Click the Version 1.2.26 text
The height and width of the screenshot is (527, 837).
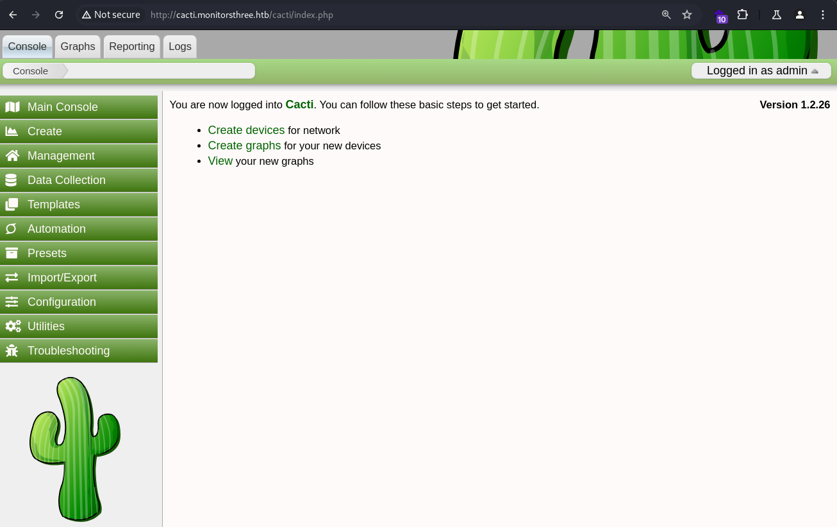795,105
